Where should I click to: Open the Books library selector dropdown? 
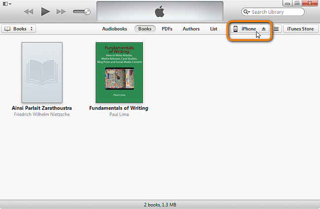[19, 29]
